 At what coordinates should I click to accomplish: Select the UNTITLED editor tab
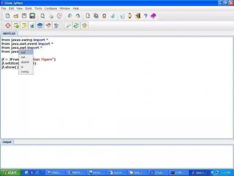pyautogui.click(x=9, y=34)
